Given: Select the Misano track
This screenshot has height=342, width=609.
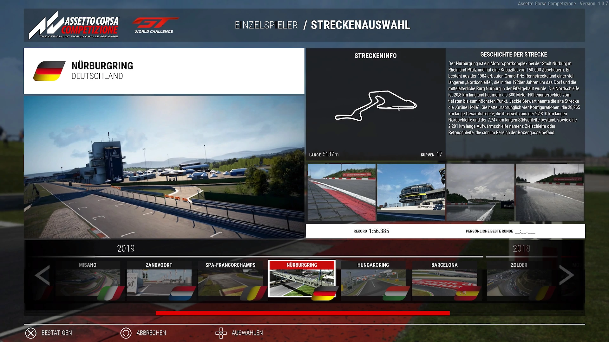Looking at the screenshot, I should pyautogui.click(x=88, y=279).
